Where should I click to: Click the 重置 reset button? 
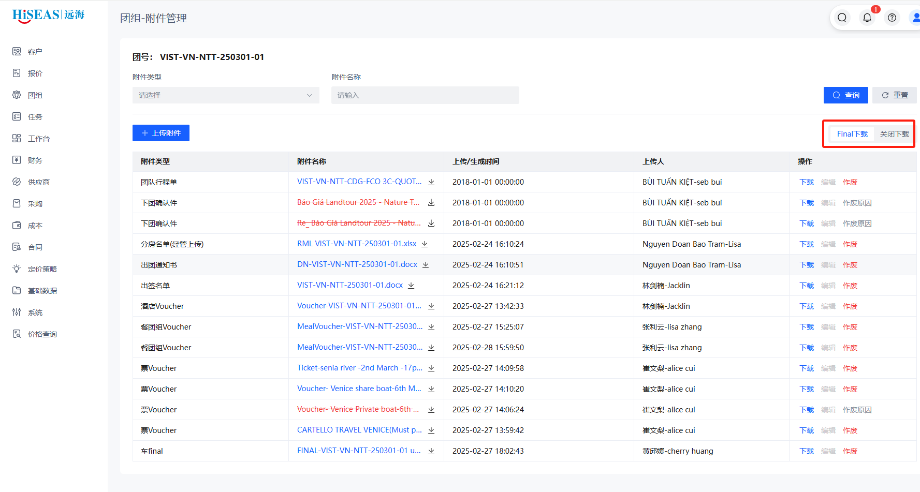pyautogui.click(x=895, y=95)
